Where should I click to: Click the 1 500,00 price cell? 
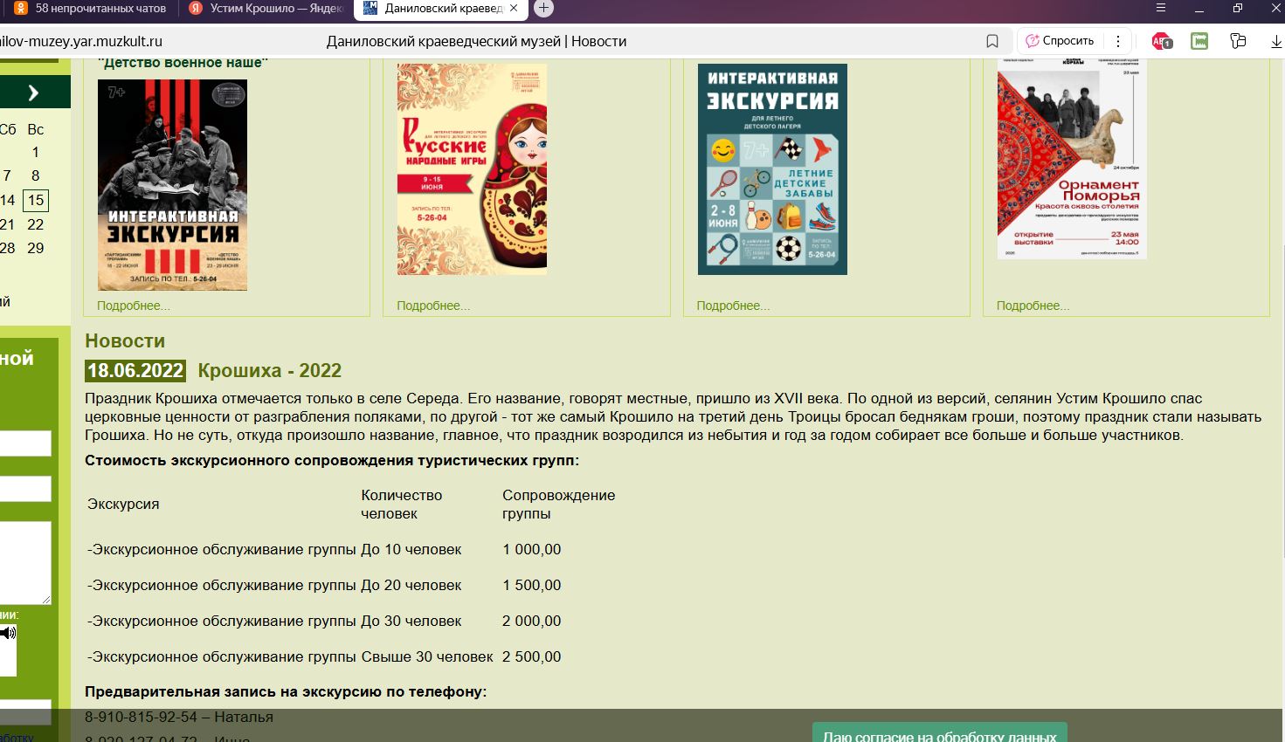pos(531,585)
